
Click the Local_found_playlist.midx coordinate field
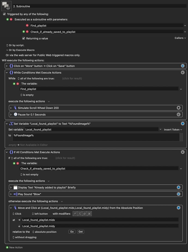pyautogui.click(x=100, y=220)
